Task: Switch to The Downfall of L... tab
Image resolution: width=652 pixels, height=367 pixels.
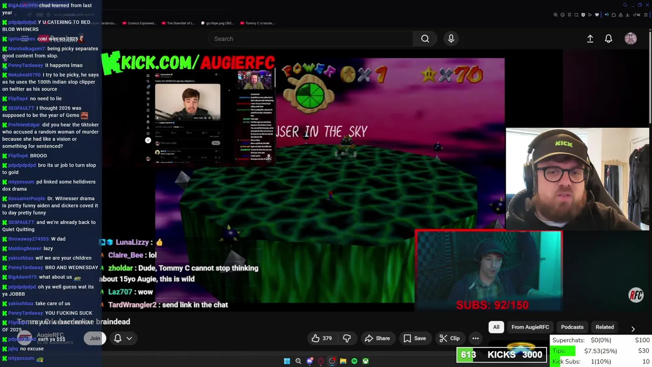Action: click(178, 23)
